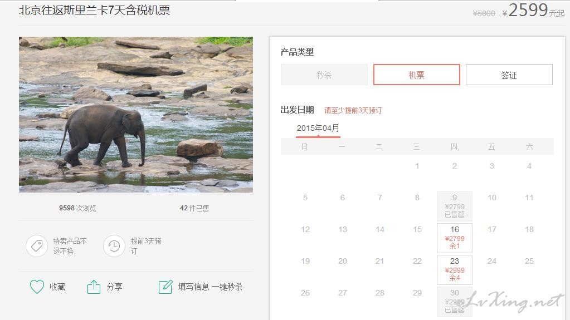Click the edit form pencil icon

[165, 287]
